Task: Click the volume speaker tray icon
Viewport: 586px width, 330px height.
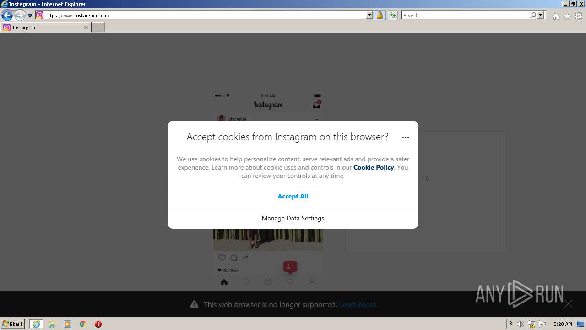Action: point(521,324)
